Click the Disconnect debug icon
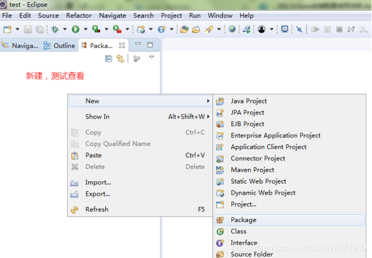 351,30
